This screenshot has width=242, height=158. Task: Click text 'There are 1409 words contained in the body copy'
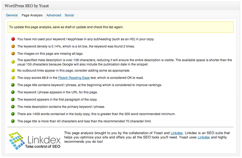(x=54, y=114)
